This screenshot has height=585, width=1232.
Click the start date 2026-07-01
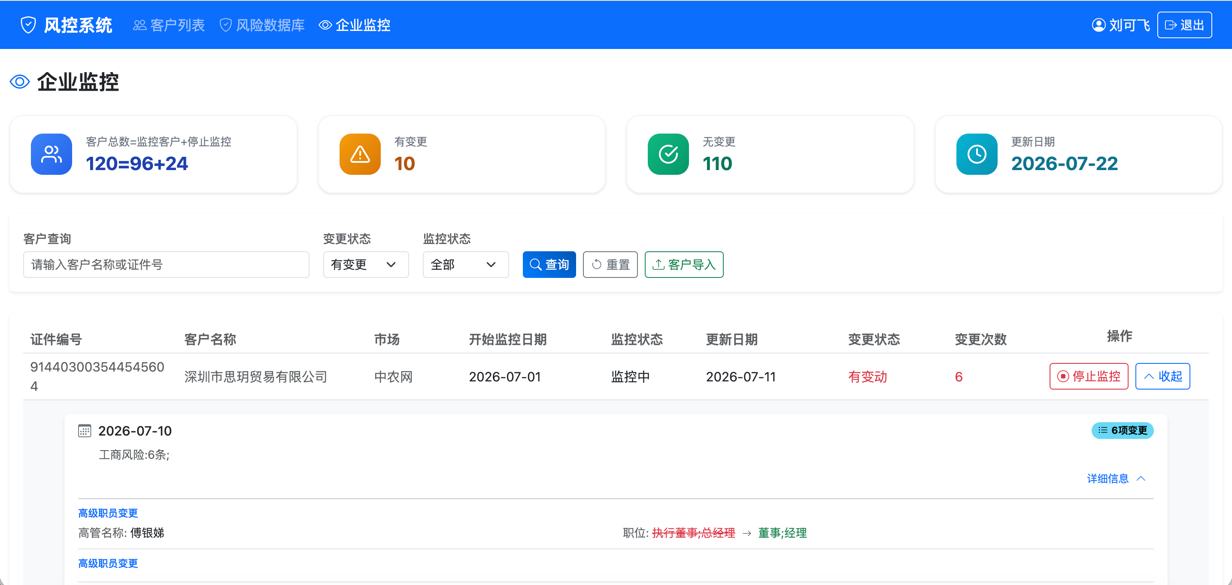pyautogui.click(x=504, y=377)
